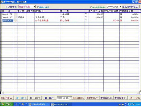Click the first quick launch icon
141x107 pixels.
tap(16, 104)
